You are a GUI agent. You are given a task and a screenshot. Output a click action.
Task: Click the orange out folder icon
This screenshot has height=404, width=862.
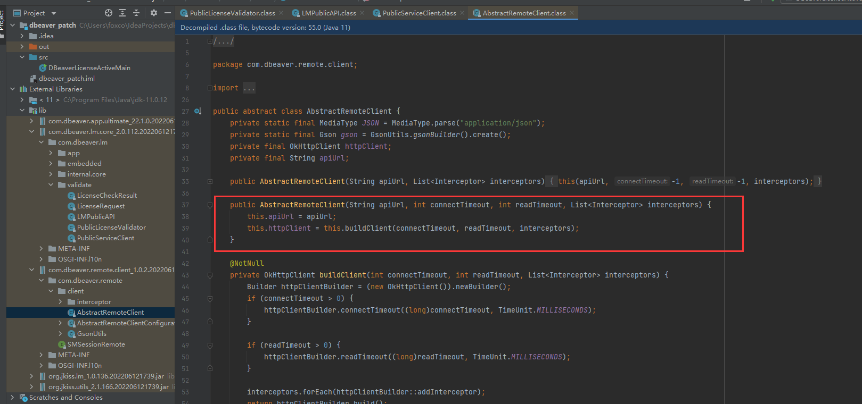[x=34, y=46]
